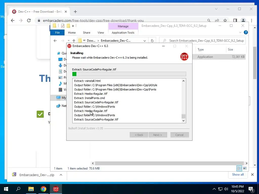Viewport: 259px width, 194px height.
Task: Open the Application Tools tab
Action: click(x=123, y=33)
